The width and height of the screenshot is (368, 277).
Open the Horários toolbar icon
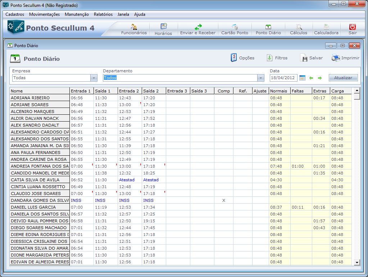163,26
